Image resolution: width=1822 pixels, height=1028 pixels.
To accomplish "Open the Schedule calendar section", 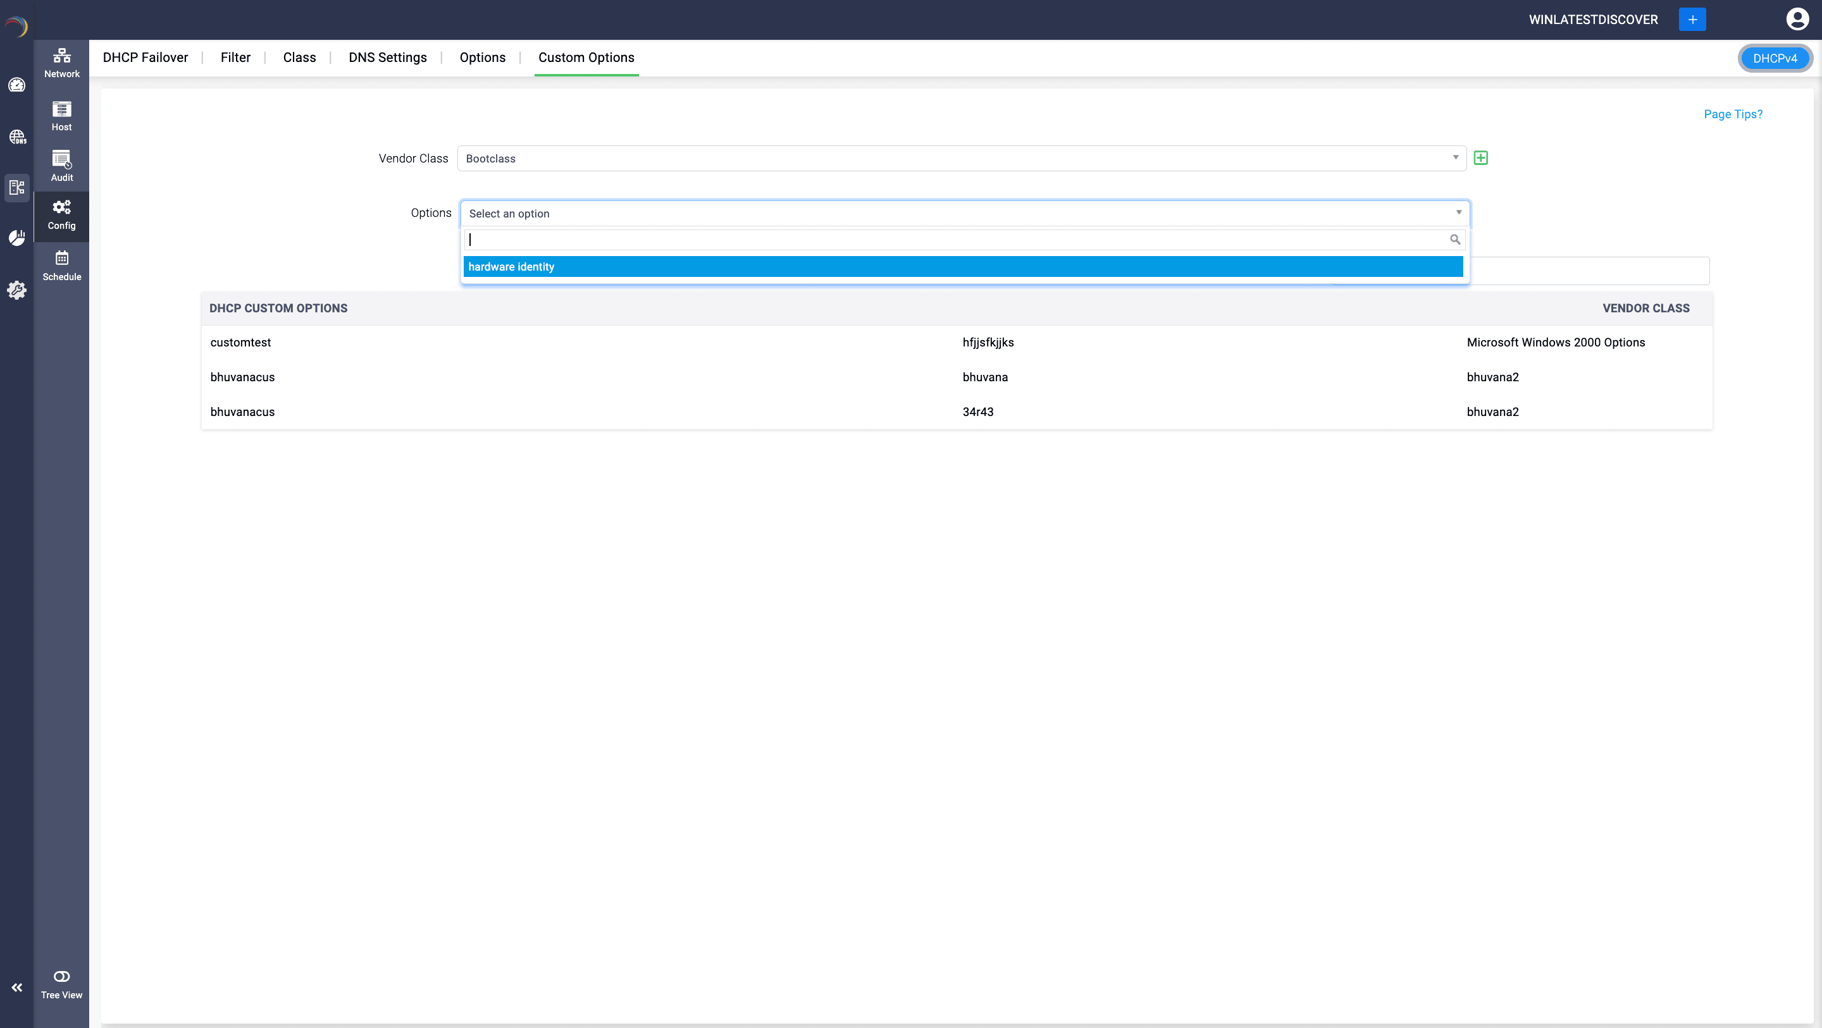I will click(x=61, y=265).
